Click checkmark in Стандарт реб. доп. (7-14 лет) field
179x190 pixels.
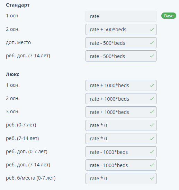tap(152, 56)
